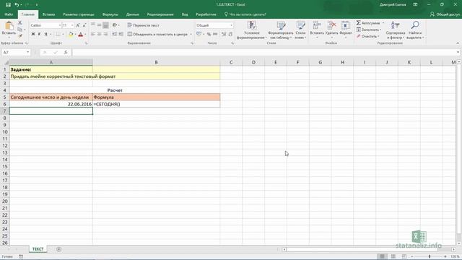Click the increase decimal icon

[x=224, y=34]
